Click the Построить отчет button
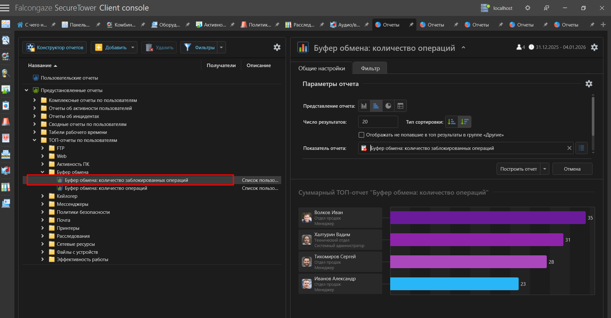611x318 pixels. pyautogui.click(x=518, y=169)
